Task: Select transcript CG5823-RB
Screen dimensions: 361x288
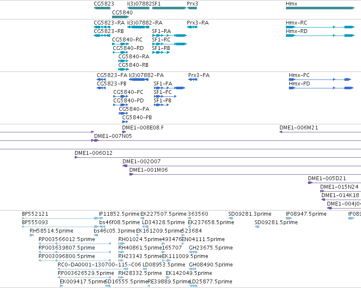Action: point(102,36)
